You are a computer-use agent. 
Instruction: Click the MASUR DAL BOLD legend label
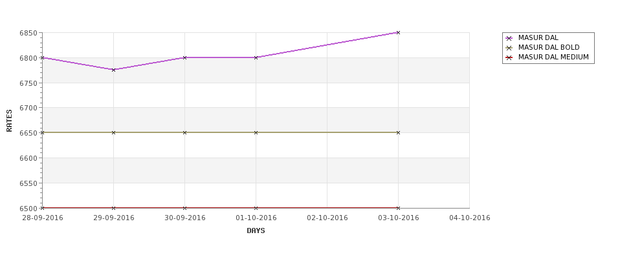549,47
